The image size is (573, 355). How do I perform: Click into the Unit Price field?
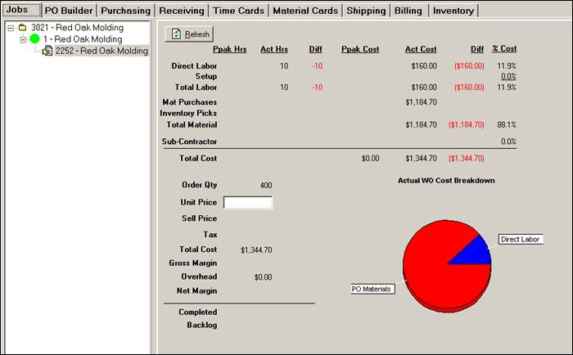[247, 202]
